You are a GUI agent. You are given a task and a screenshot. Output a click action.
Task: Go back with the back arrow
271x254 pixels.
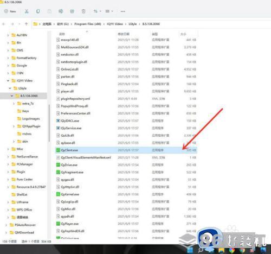4,24
